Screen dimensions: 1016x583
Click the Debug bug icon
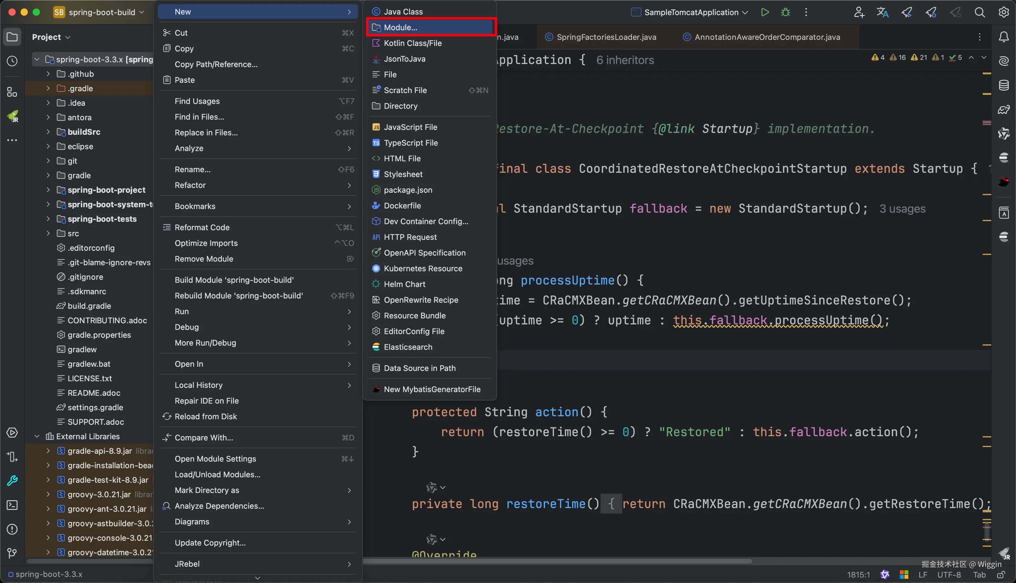click(785, 12)
